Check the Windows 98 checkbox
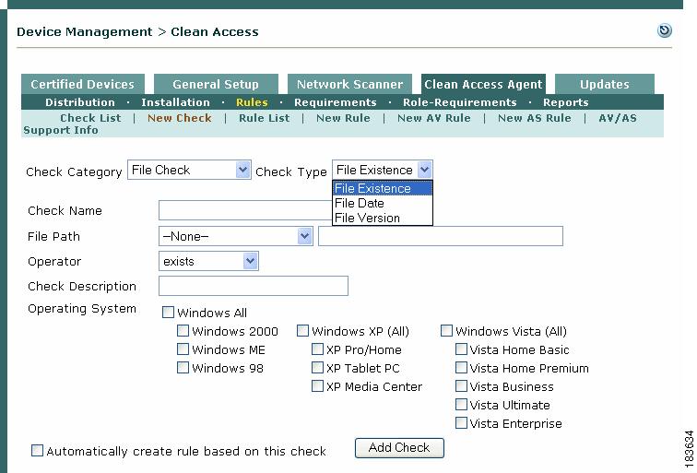The height and width of the screenshot is (473, 697). pos(183,368)
